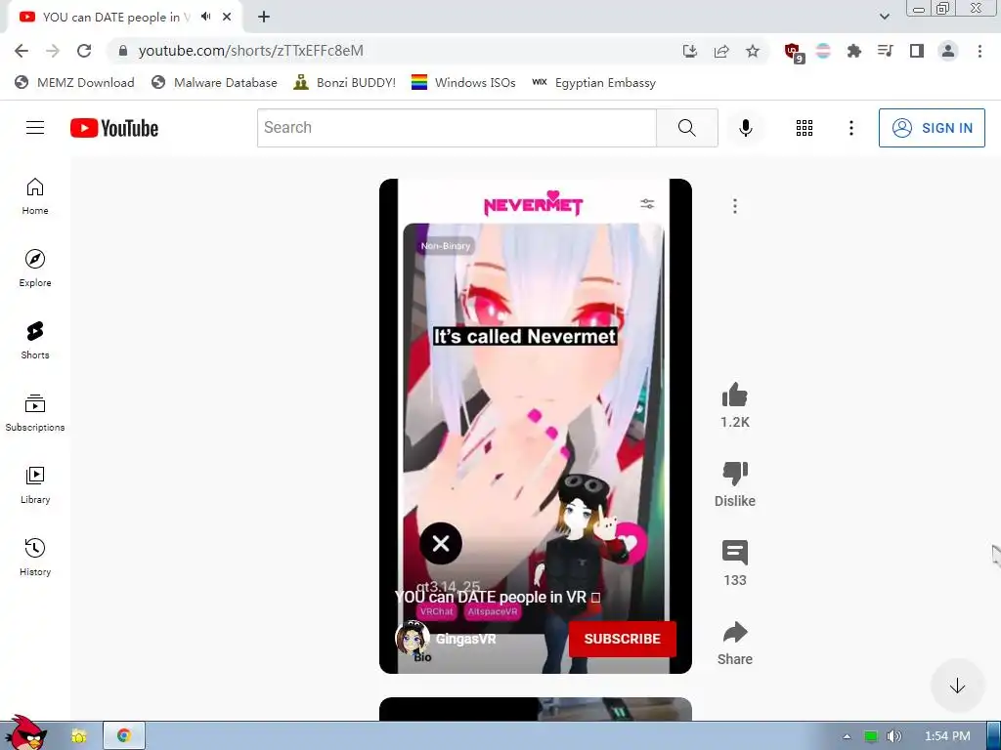The width and height of the screenshot is (1001, 750).
Task: Show hidden system tray icons
Action: [x=847, y=736]
